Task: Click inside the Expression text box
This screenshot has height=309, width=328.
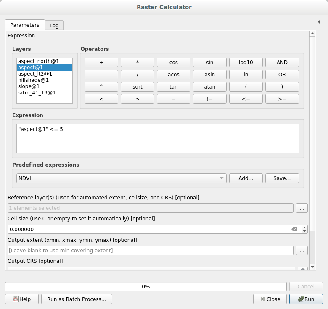Action: [x=158, y=139]
